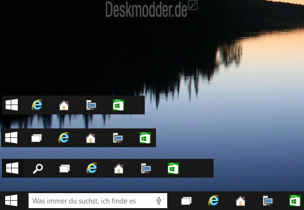The width and height of the screenshot is (304, 210).
Task: Open Start menu beside the search box
Action: pyautogui.click(x=11, y=201)
